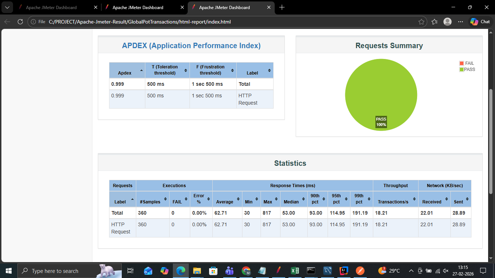Sort Statistics table by #Samples column
The image size is (495, 278).
coord(153,199)
